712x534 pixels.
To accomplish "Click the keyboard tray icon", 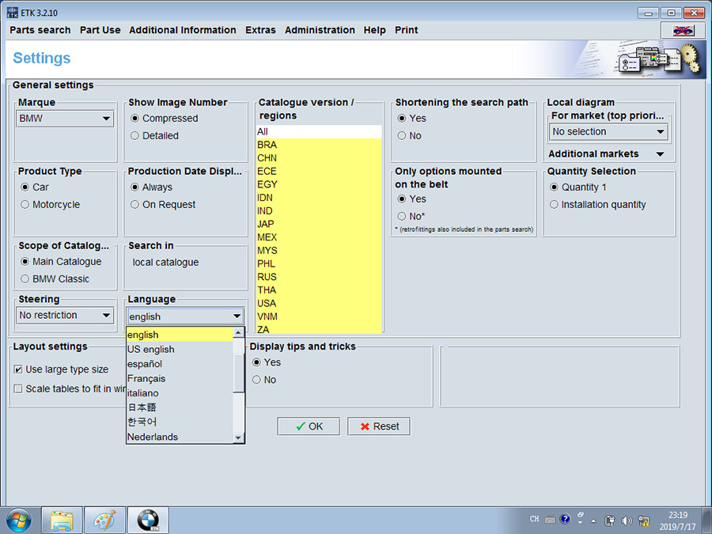I will (550, 520).
